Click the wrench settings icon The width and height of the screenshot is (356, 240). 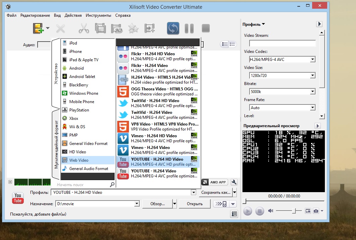tap(234, 182)
